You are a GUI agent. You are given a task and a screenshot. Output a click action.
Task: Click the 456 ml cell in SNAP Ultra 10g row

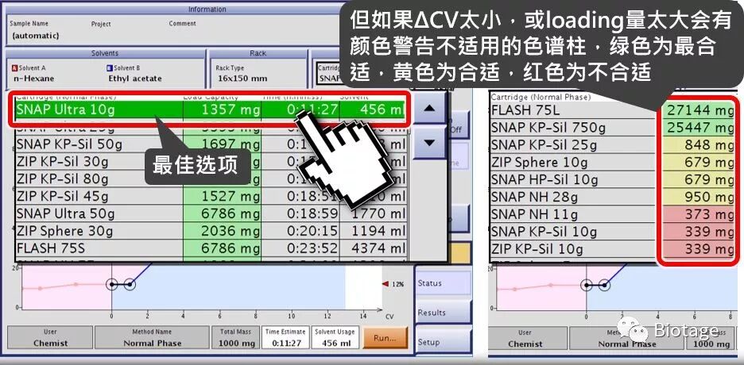[x=373, y=109]
